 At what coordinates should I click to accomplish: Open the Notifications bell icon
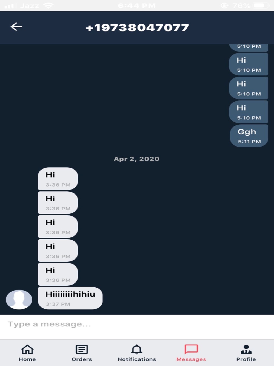137,350
